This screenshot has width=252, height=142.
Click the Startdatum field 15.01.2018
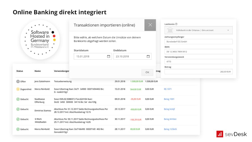click(93, 56)
